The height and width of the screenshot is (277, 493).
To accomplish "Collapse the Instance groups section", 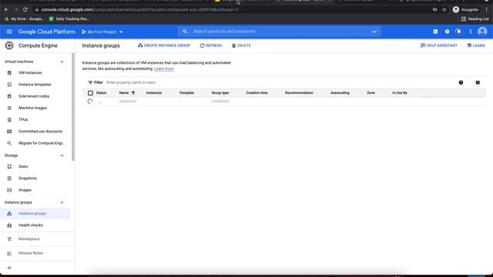I will click(62, 202).
